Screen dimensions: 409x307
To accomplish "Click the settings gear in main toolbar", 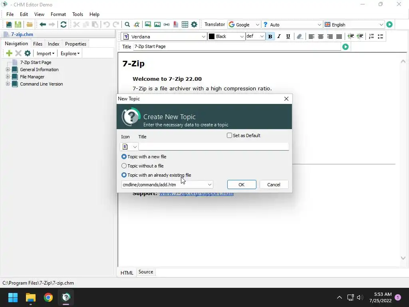I will [x=194, y=24].
